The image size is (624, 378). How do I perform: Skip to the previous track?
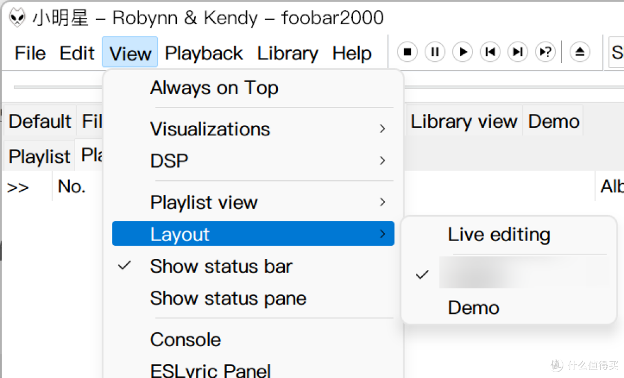coord(491,52)
